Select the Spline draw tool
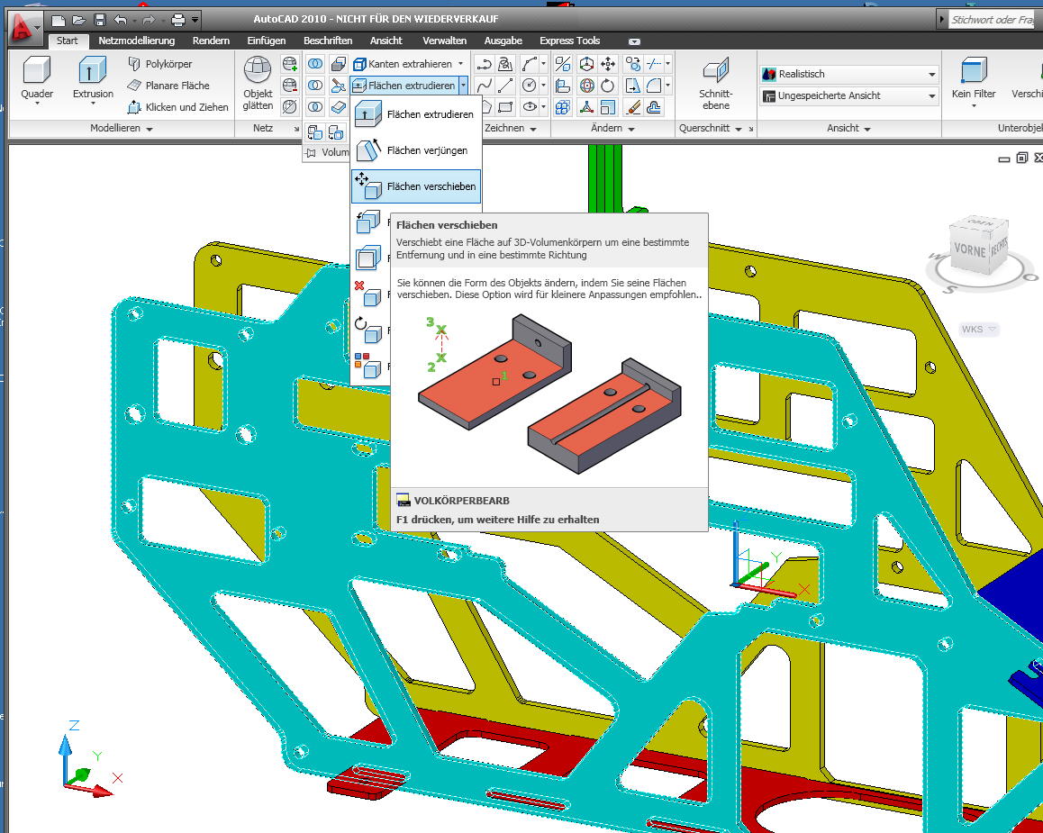 (485, 85)
